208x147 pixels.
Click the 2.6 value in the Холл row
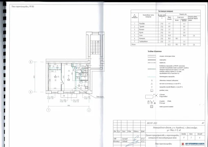[194, 36]
